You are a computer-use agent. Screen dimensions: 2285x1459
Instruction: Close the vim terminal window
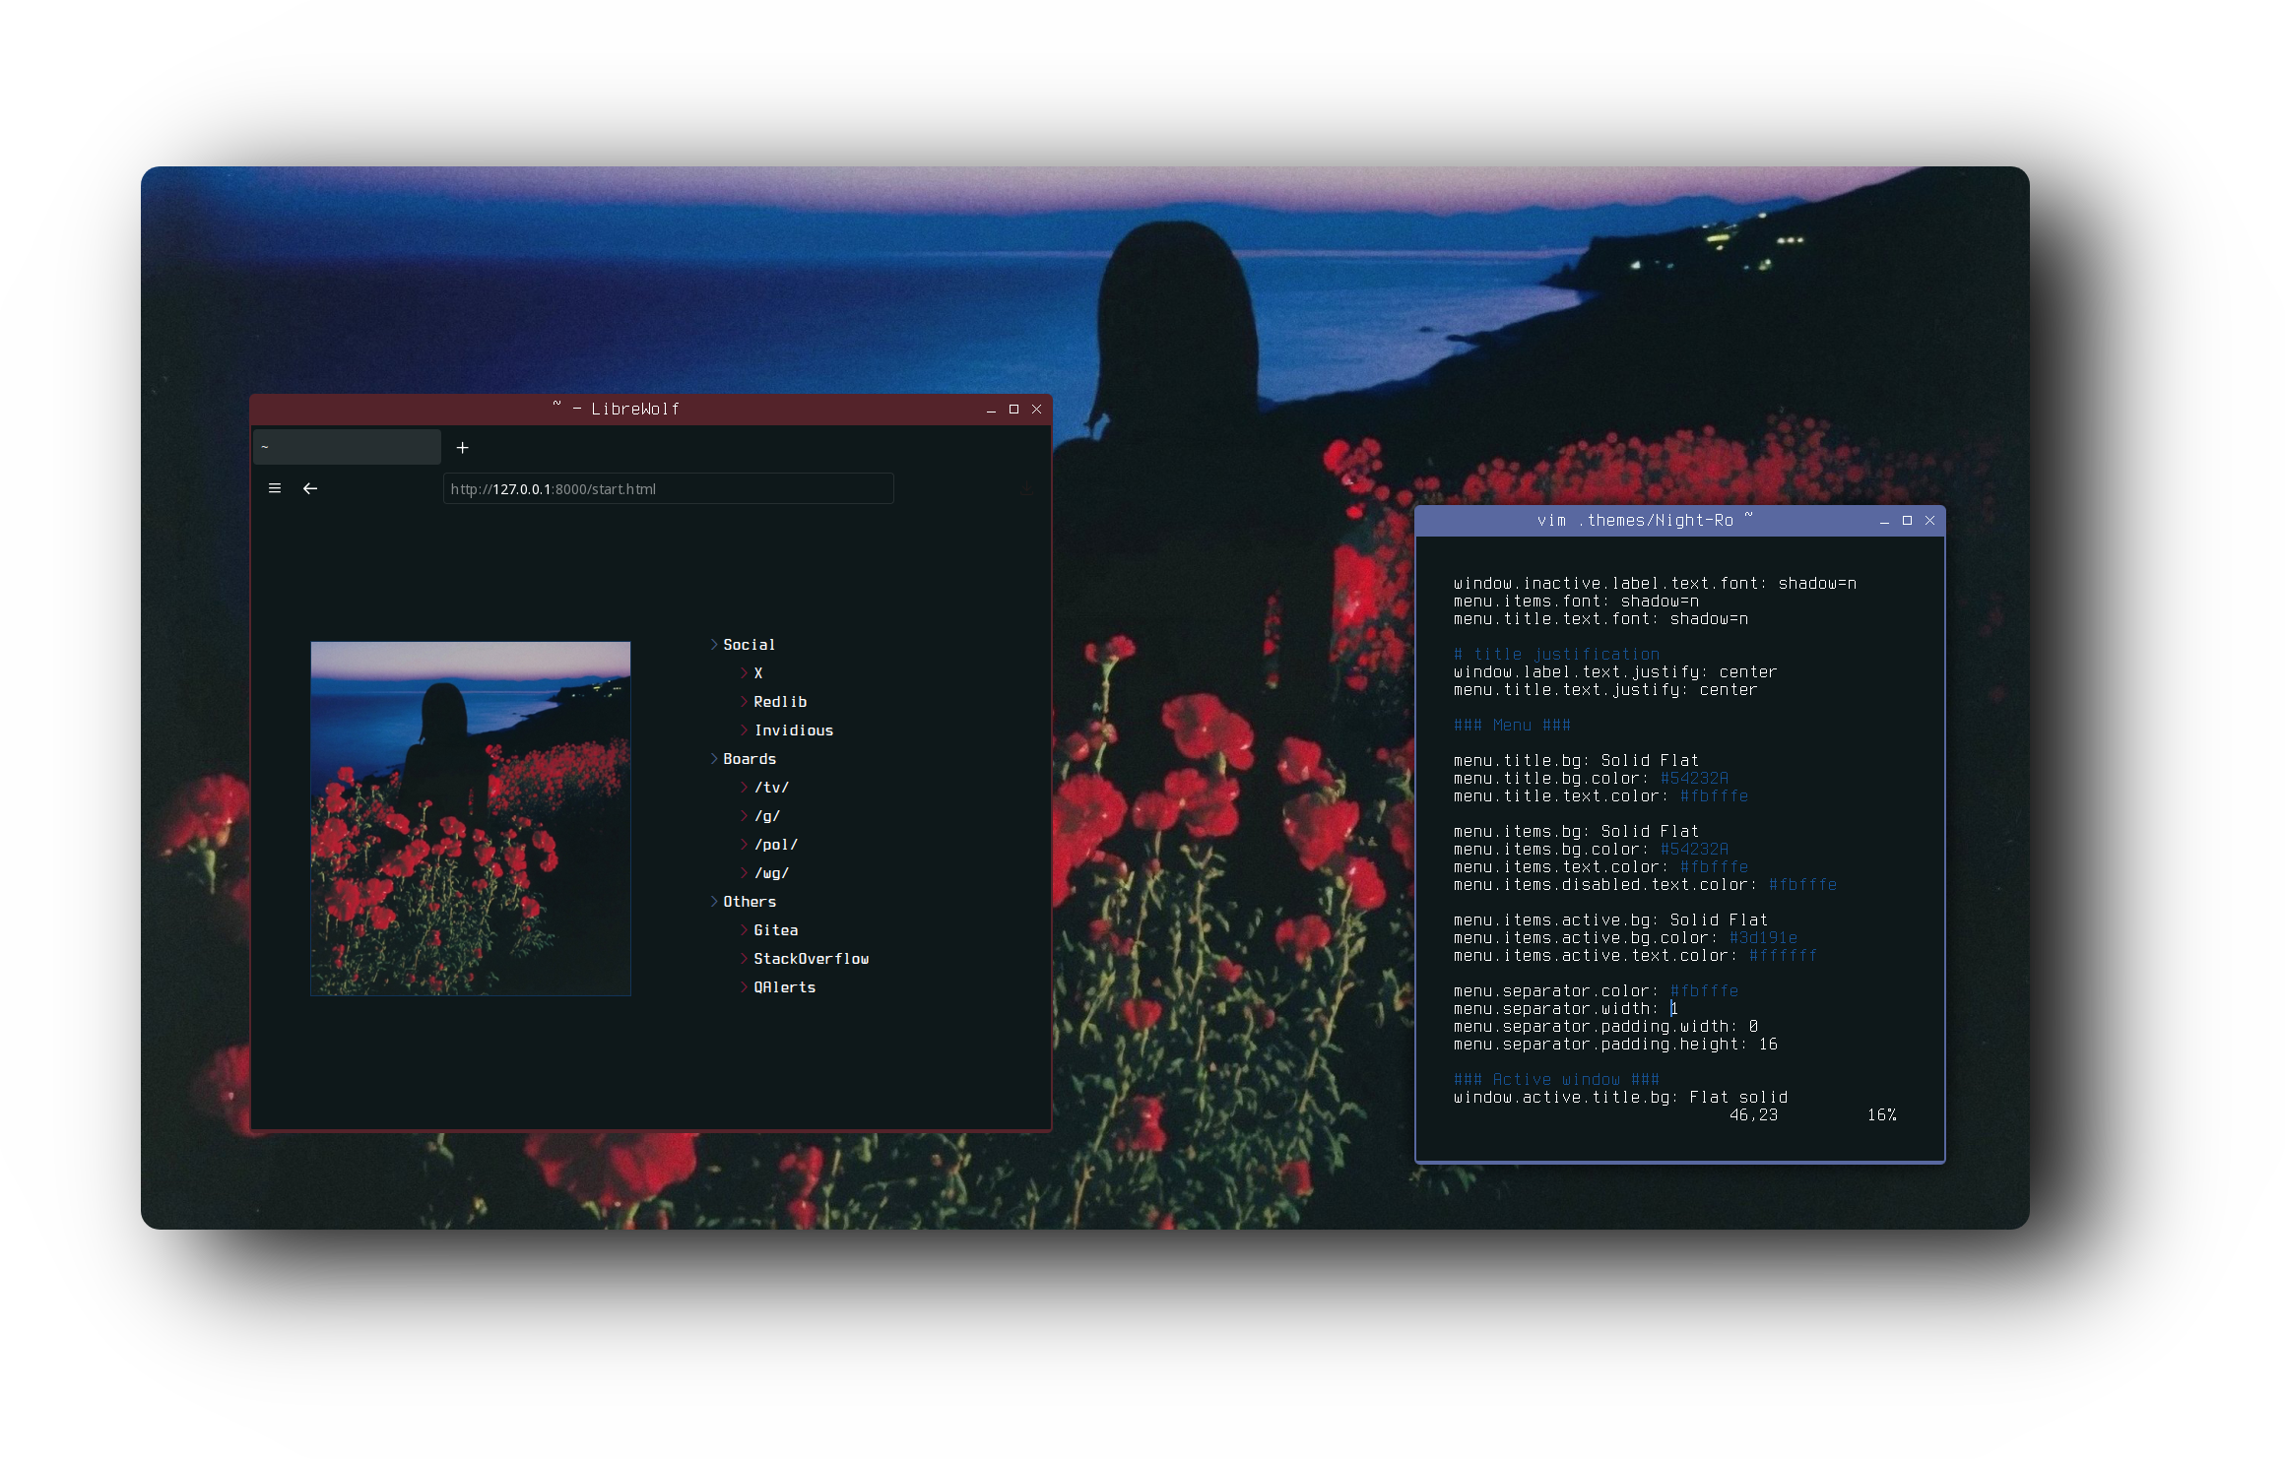point(1929,521)
